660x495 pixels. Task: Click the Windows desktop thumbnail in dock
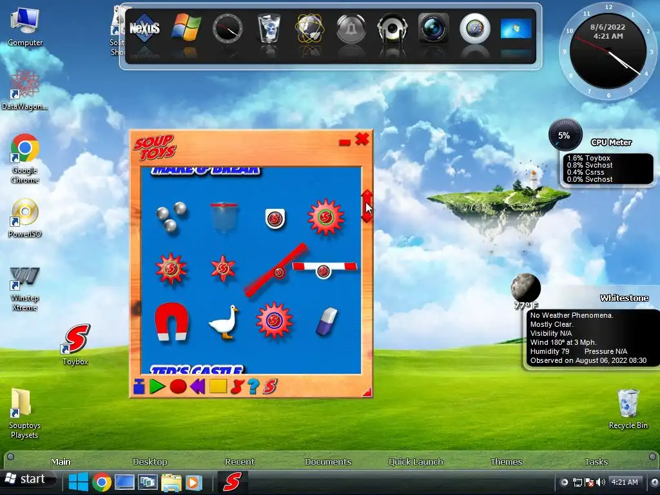pos(516,28)
